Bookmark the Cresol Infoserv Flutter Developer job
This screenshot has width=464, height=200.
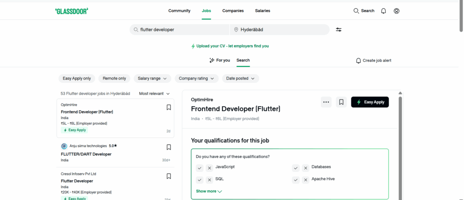[x=169, y=176]
